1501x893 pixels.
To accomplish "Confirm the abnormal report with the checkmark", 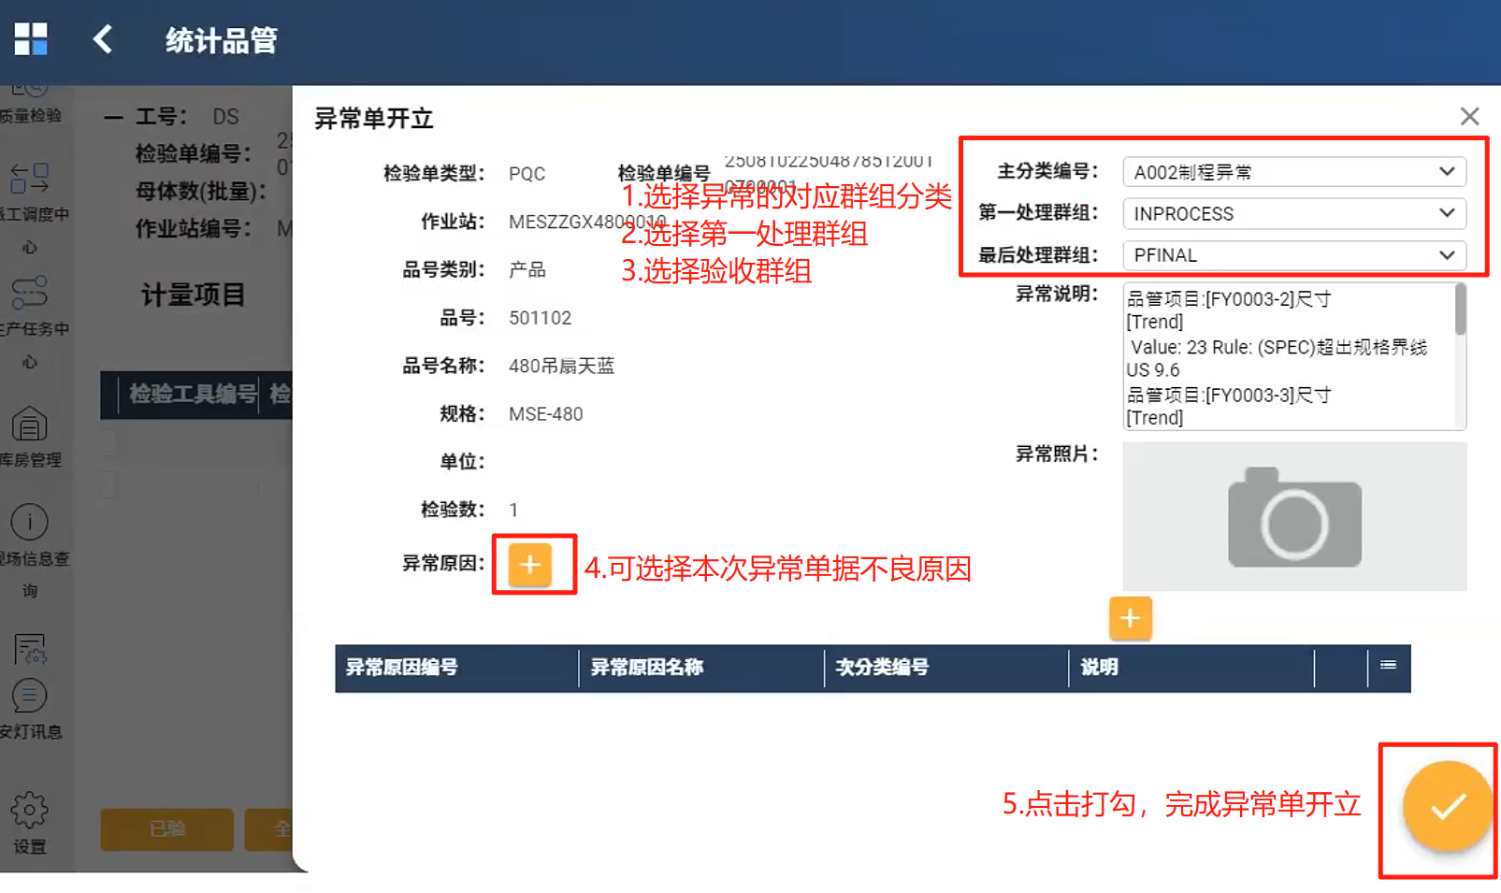I will [1447, 806].
